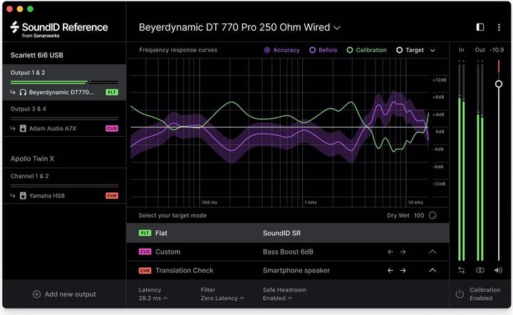This screenshot has width=513, height=315.
Task: Toggle the Calibration Enabled power button
Action: tap(460, 294)
